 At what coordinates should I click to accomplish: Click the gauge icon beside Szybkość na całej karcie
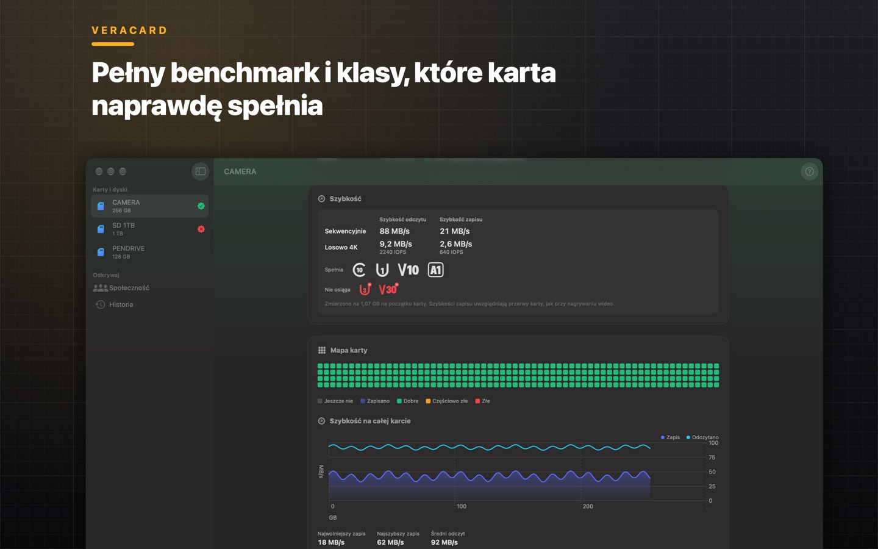tap(321, 421)
